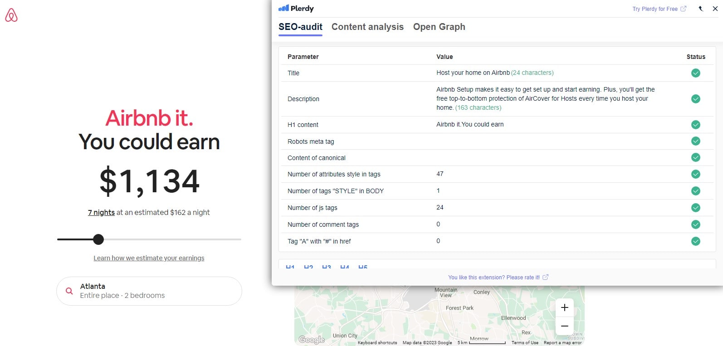Image resolution: width=723 pixels, height=346 pixels.
Task: Open Learn how we estimate your earnings
Action: pyautogui.click(x=149, y=258)
